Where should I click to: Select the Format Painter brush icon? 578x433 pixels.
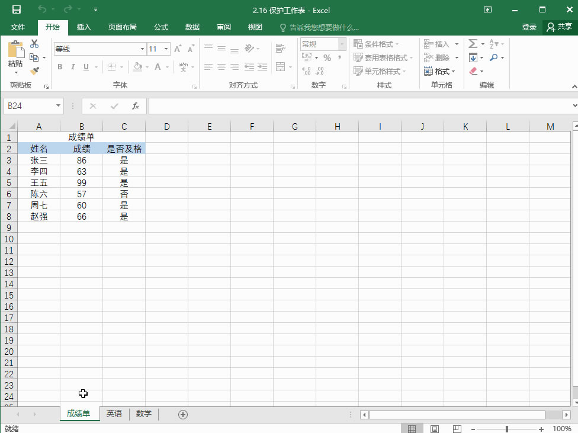pos(35,70)
